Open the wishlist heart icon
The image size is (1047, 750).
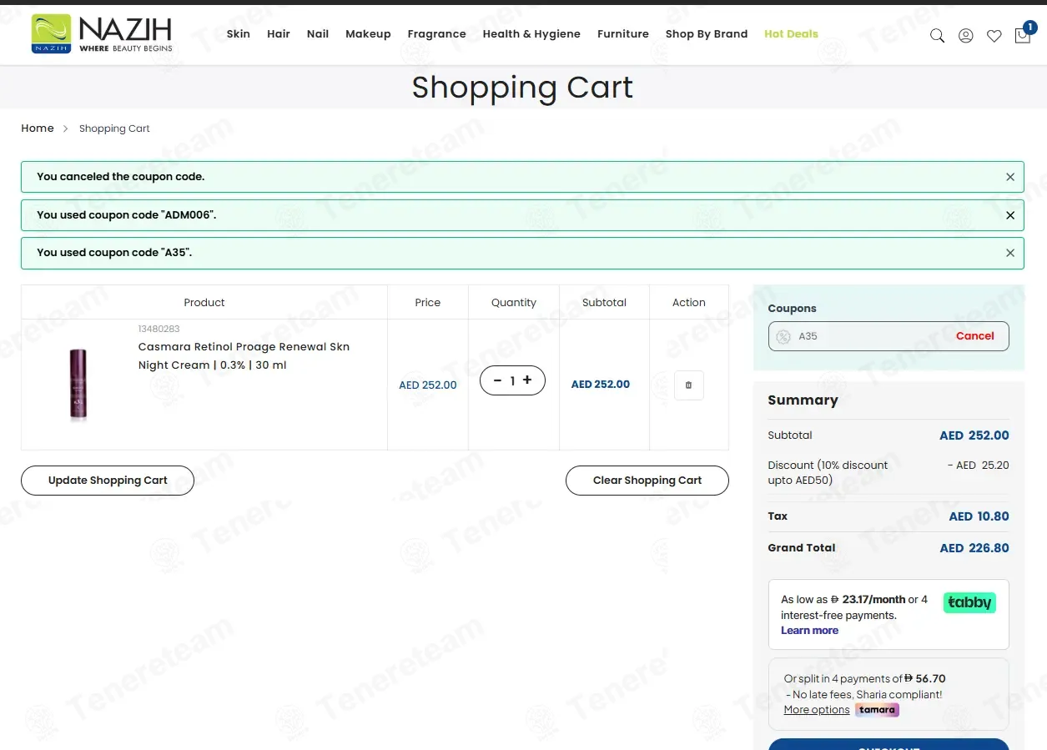point(994,36)
